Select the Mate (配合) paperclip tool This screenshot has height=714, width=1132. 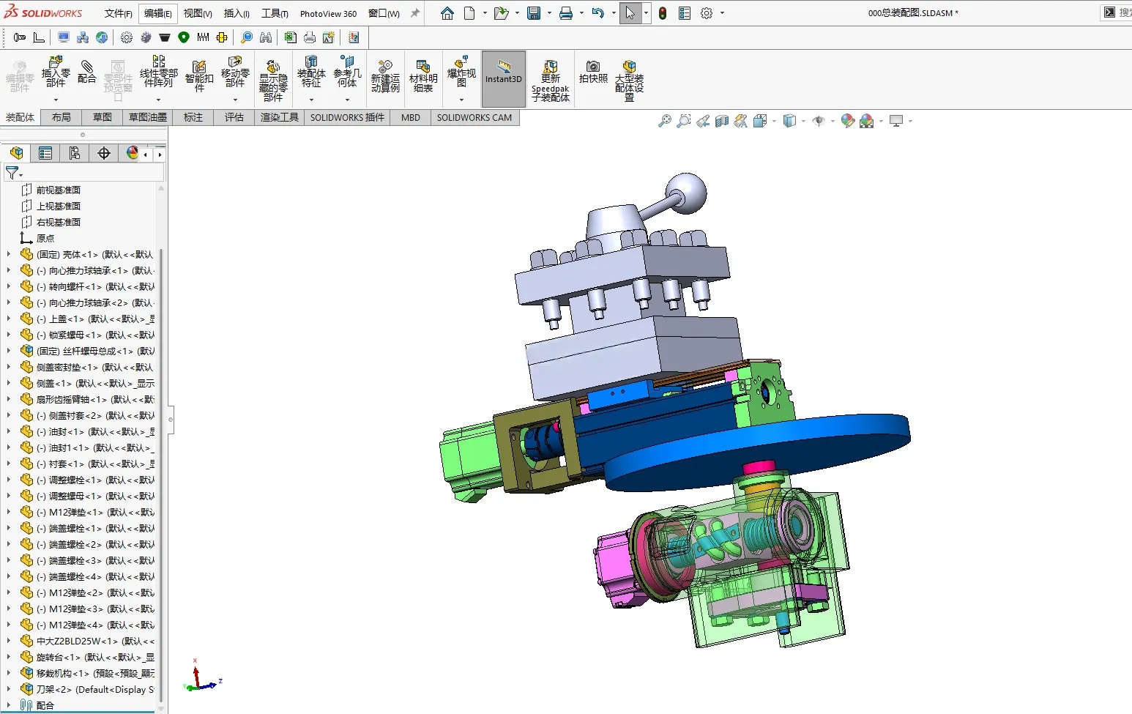[x=87, y=72]
